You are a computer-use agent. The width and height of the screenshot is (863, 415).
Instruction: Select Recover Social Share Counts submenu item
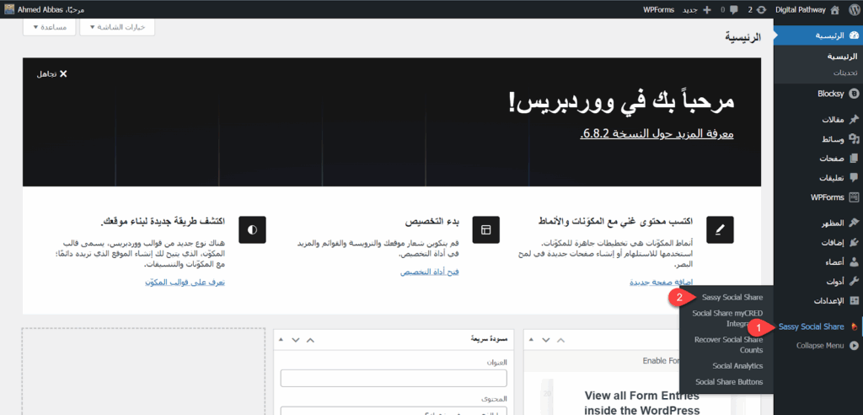(729, 345)
